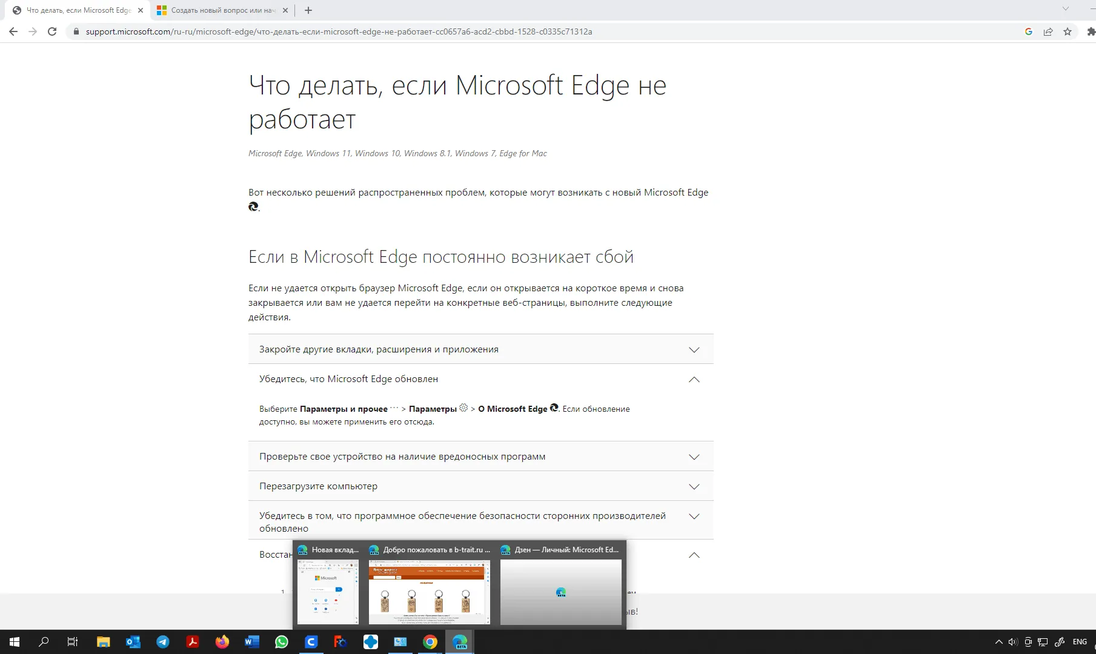Viewport: 1096px width, 654px height.
Task: Open WhatsApp from the taskbar
Action: tap(282, 642)
